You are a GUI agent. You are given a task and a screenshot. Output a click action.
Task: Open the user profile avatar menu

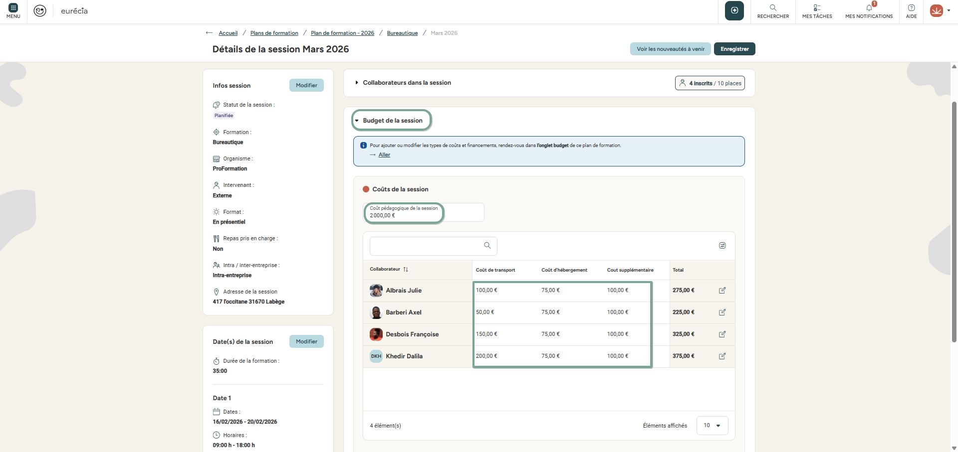click(939, 10)
